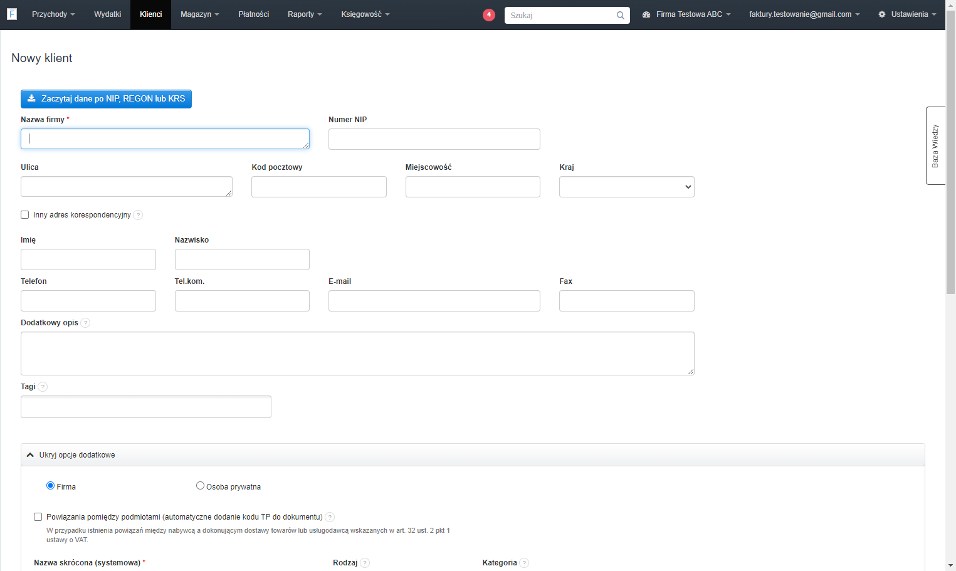This screenshot has height=571, width=956.
Task: Click the Tel.kom. input field
Action: 242,301
